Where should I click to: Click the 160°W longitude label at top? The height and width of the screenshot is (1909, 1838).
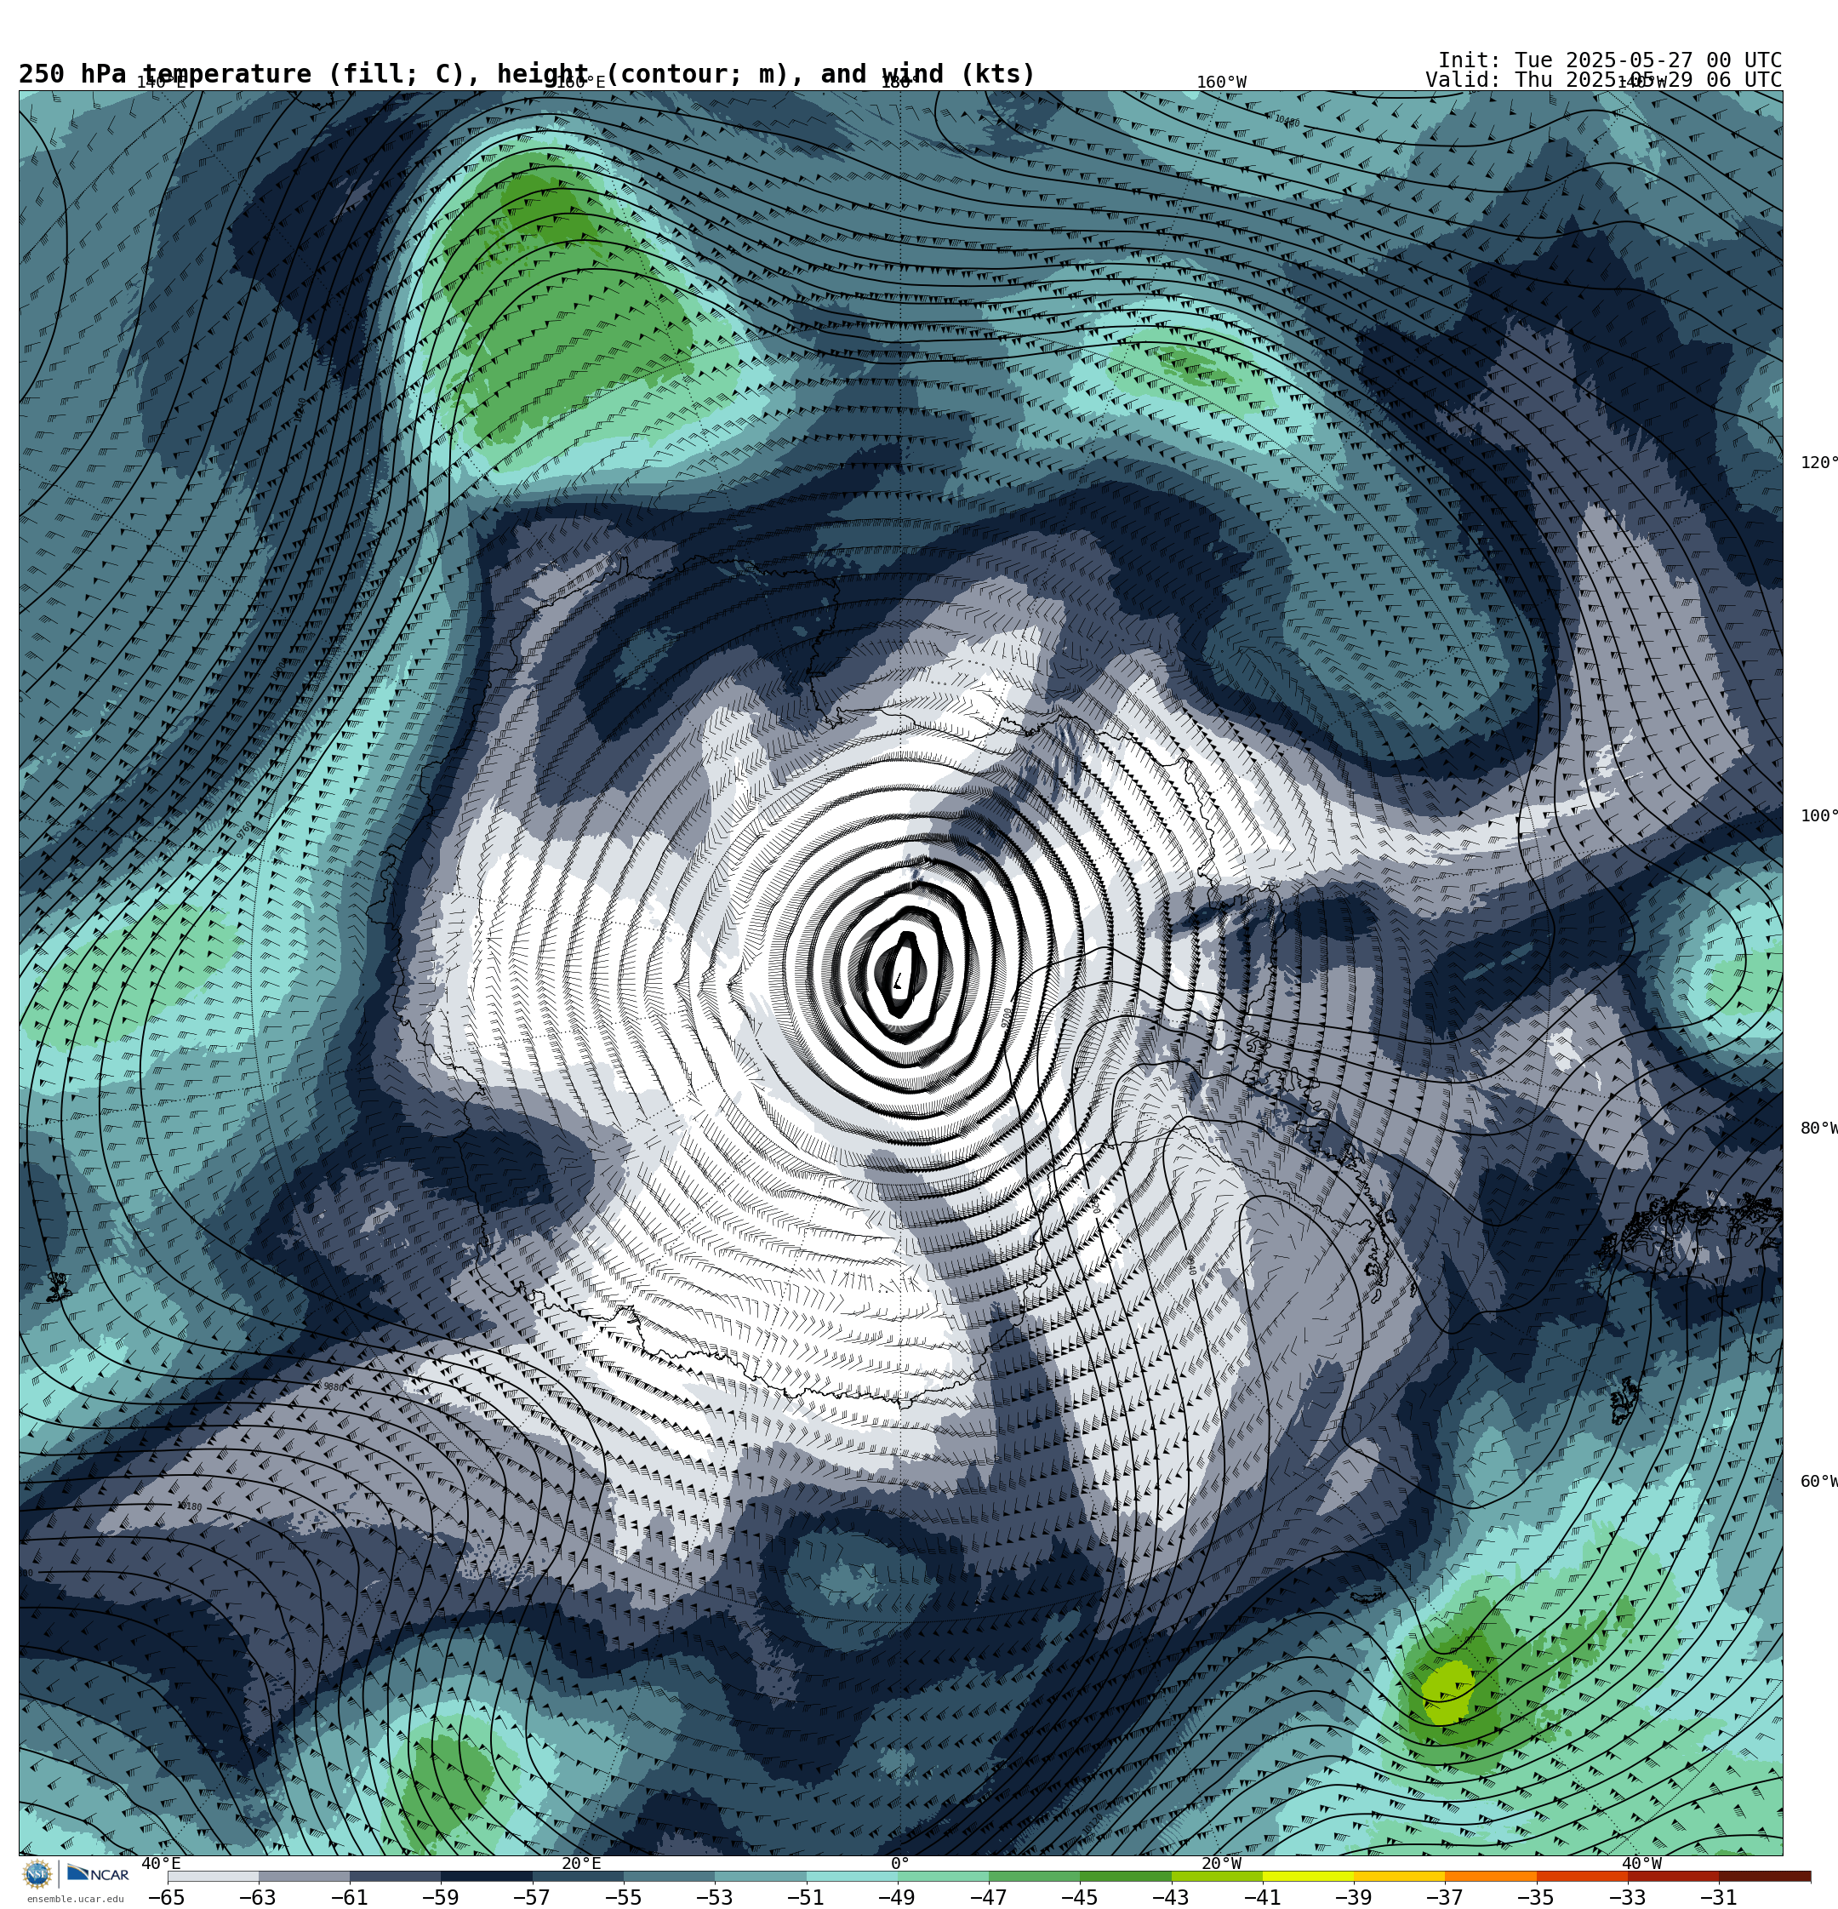pos(1221,82)
